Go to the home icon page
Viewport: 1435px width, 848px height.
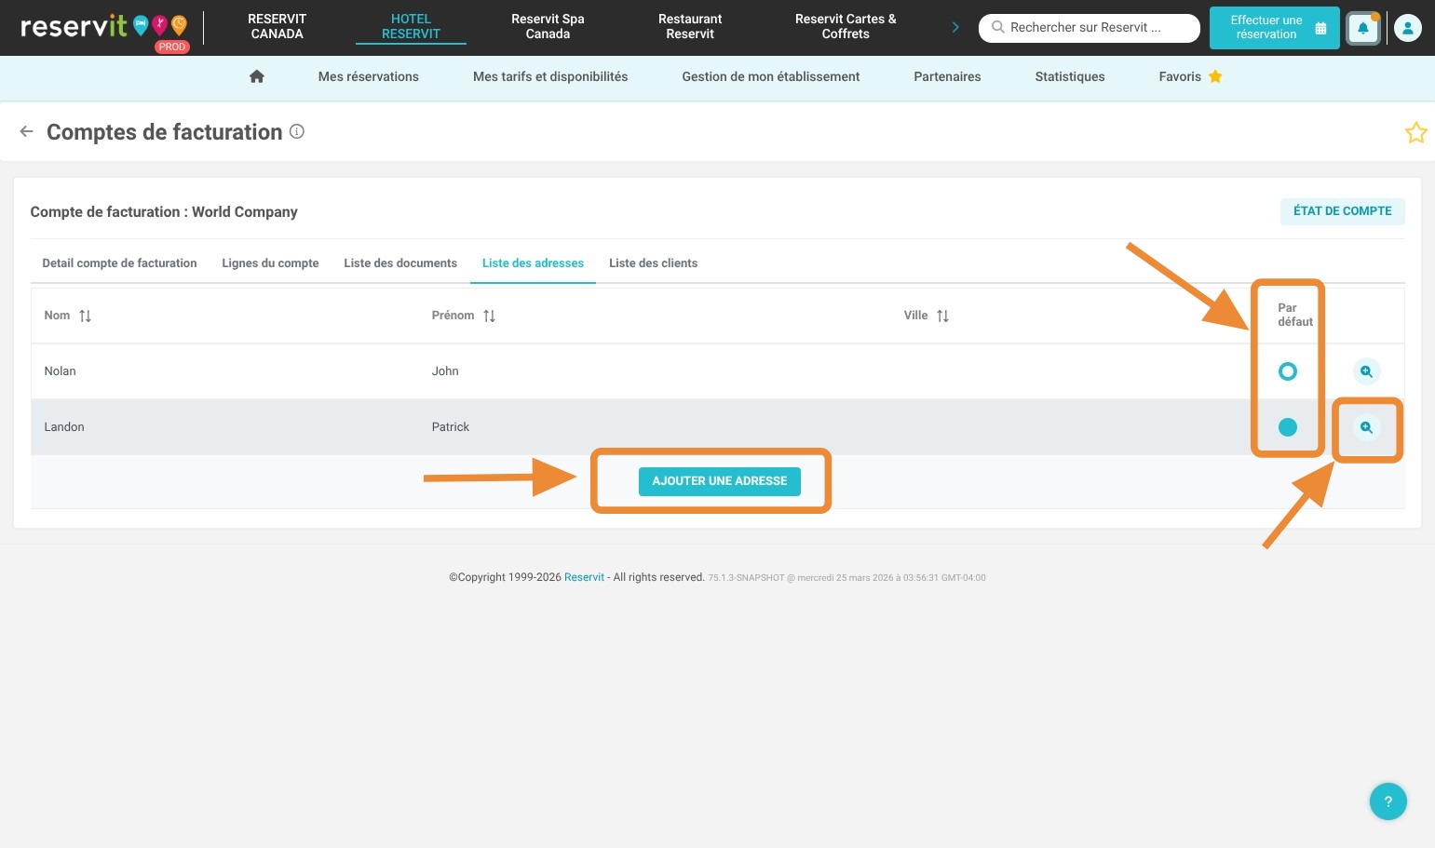[257, 76]
